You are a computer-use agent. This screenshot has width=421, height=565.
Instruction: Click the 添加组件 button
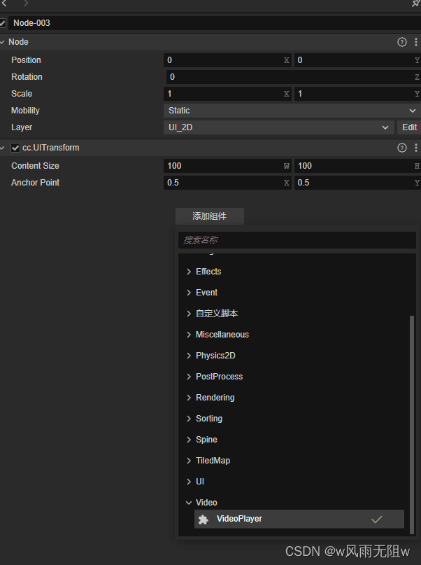coord(210,216)
